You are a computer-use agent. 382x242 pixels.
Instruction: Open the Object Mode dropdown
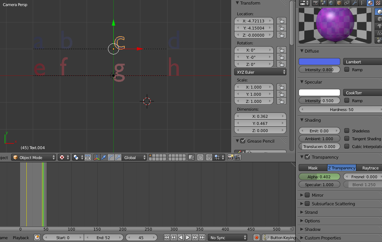(33, 158)
